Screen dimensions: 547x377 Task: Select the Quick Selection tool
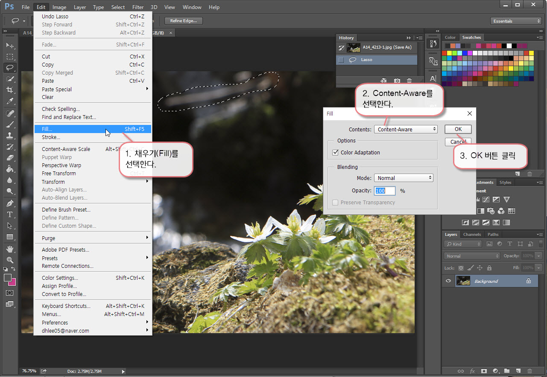[10, 79]
